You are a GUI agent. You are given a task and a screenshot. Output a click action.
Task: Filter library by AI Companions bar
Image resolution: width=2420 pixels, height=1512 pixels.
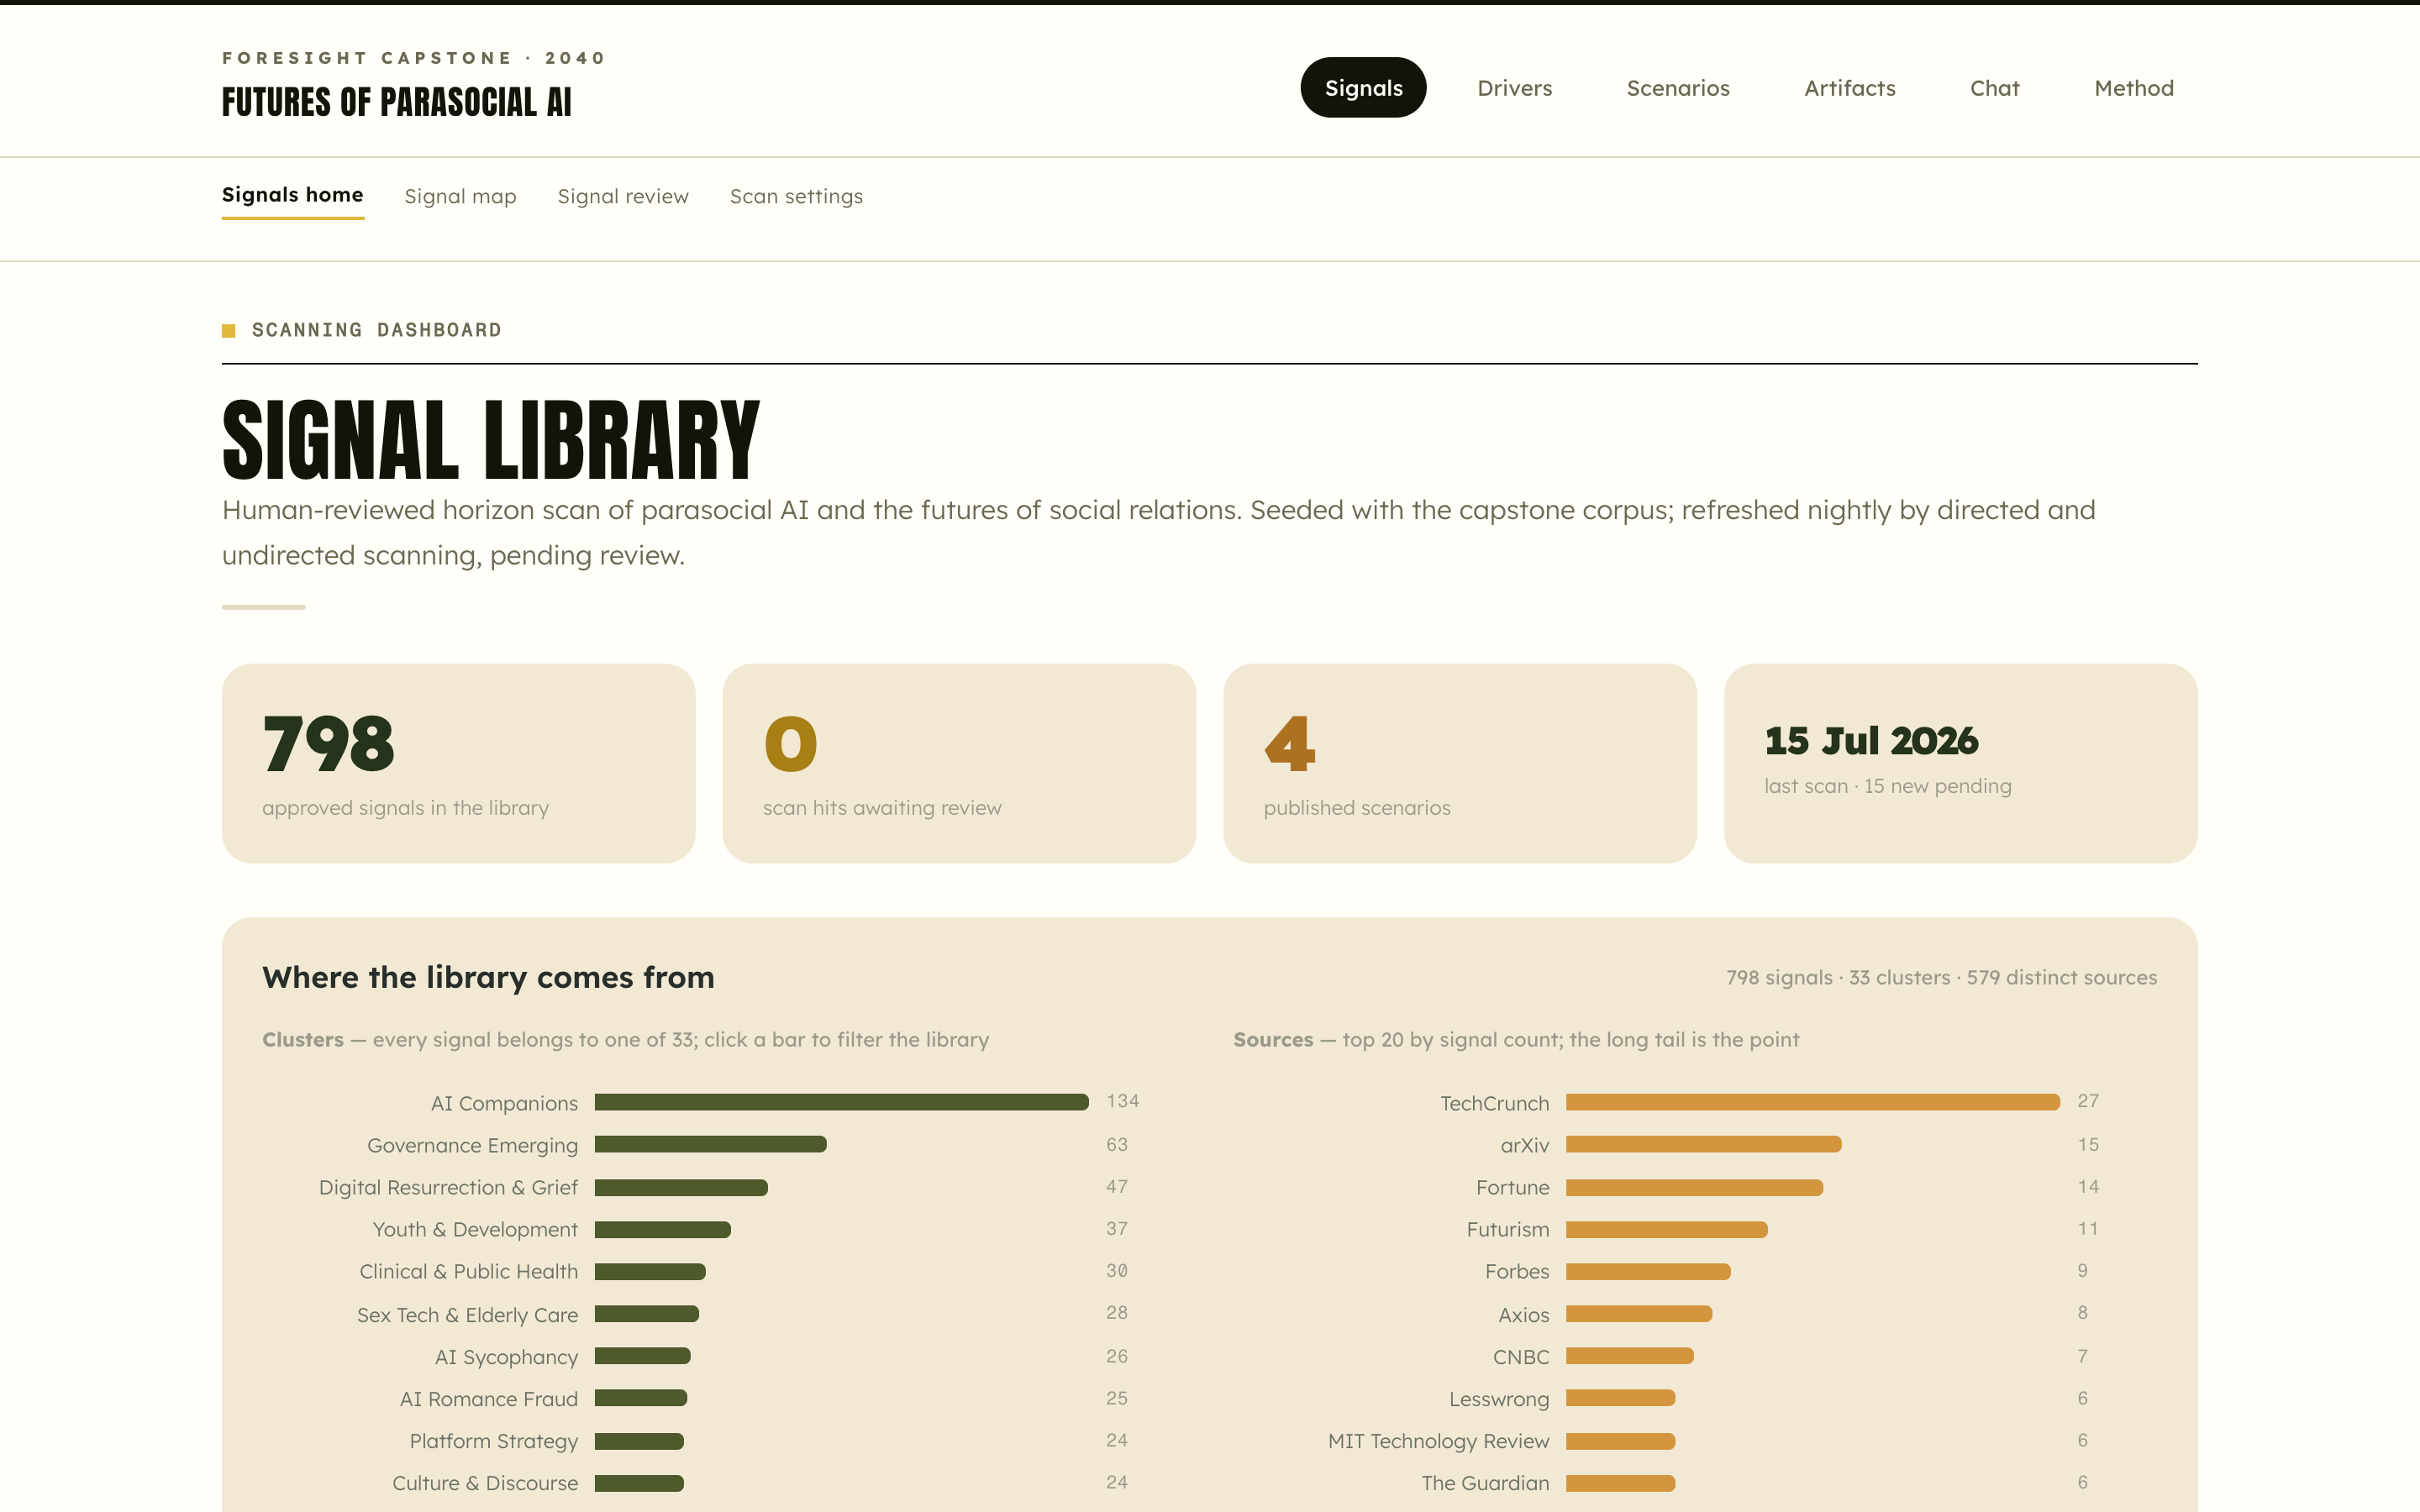pyautogui.click(x=841, y=1102)
